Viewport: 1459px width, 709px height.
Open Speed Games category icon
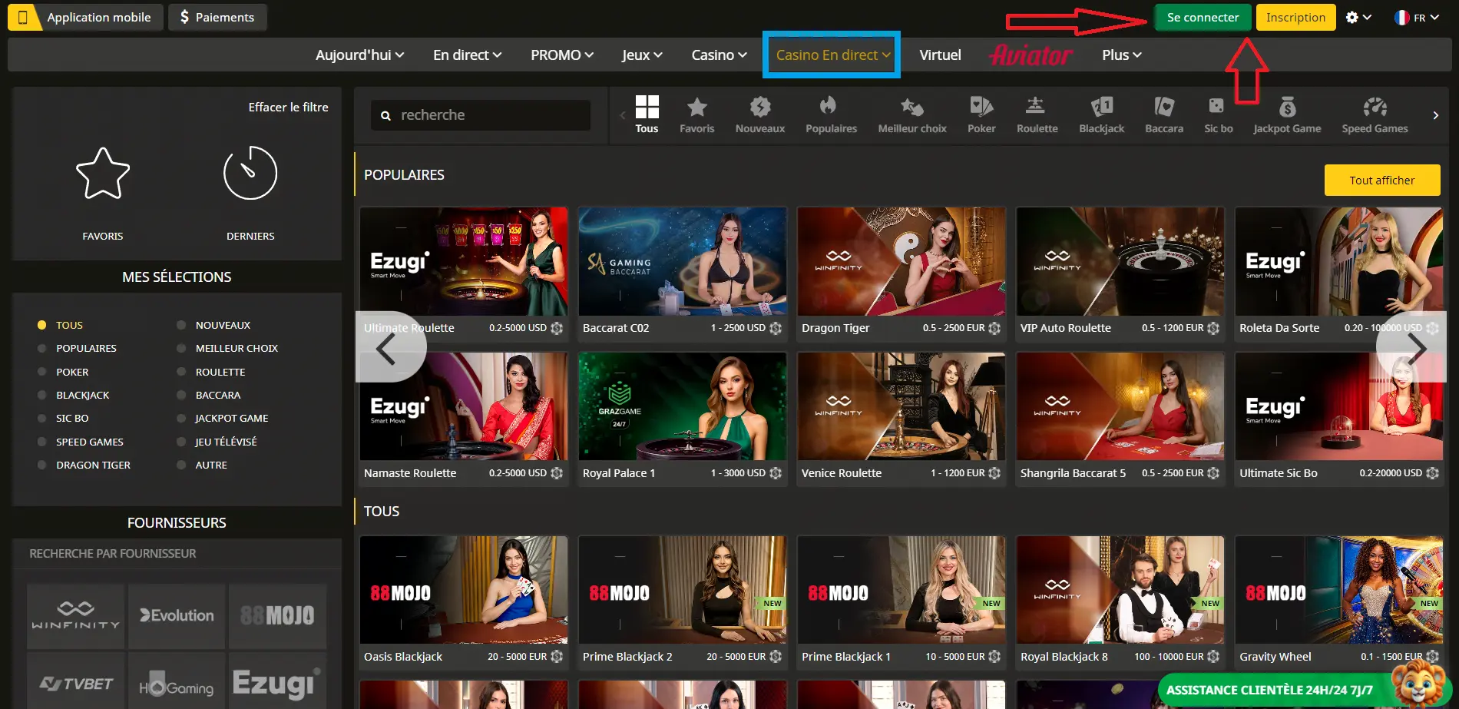(1375, 107)
